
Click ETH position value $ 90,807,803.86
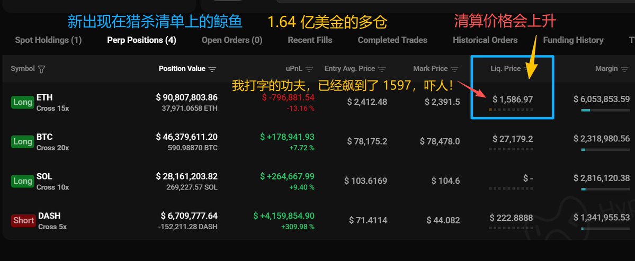pyautogui.click(x=187, y=97)
